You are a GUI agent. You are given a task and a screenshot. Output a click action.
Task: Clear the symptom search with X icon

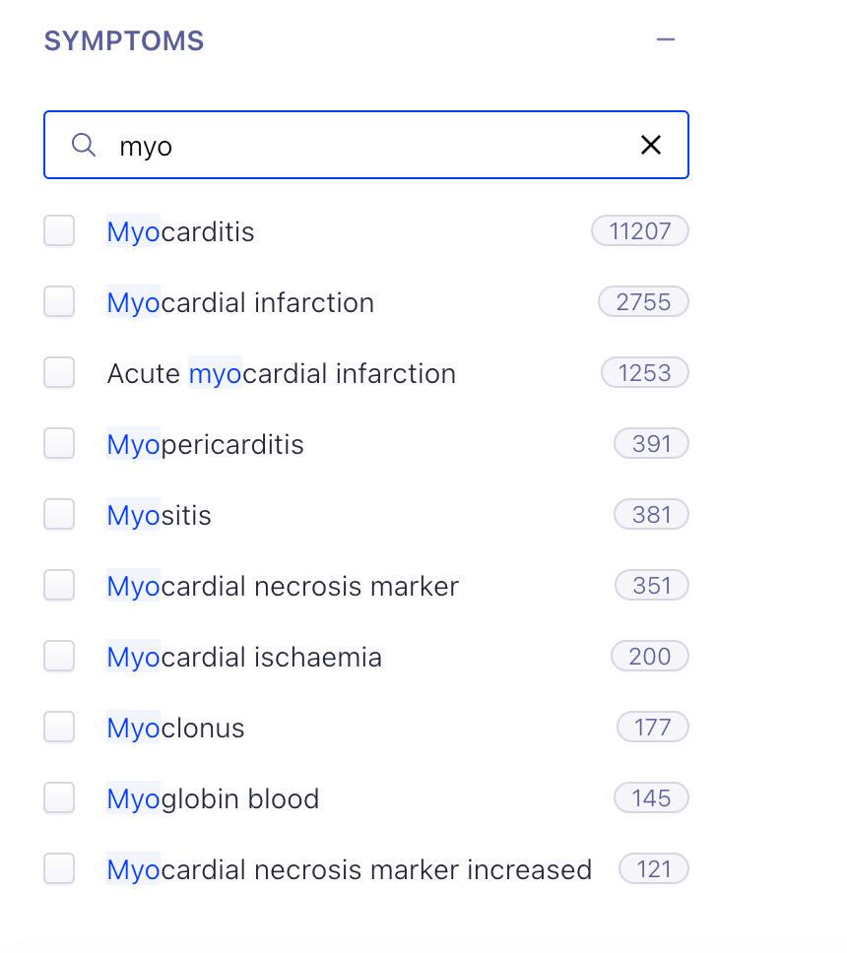(x=651, y=145)
